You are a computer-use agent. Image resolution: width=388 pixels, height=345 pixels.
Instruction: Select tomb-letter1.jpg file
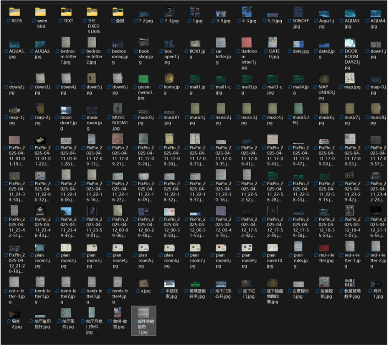tap(40, 291)
